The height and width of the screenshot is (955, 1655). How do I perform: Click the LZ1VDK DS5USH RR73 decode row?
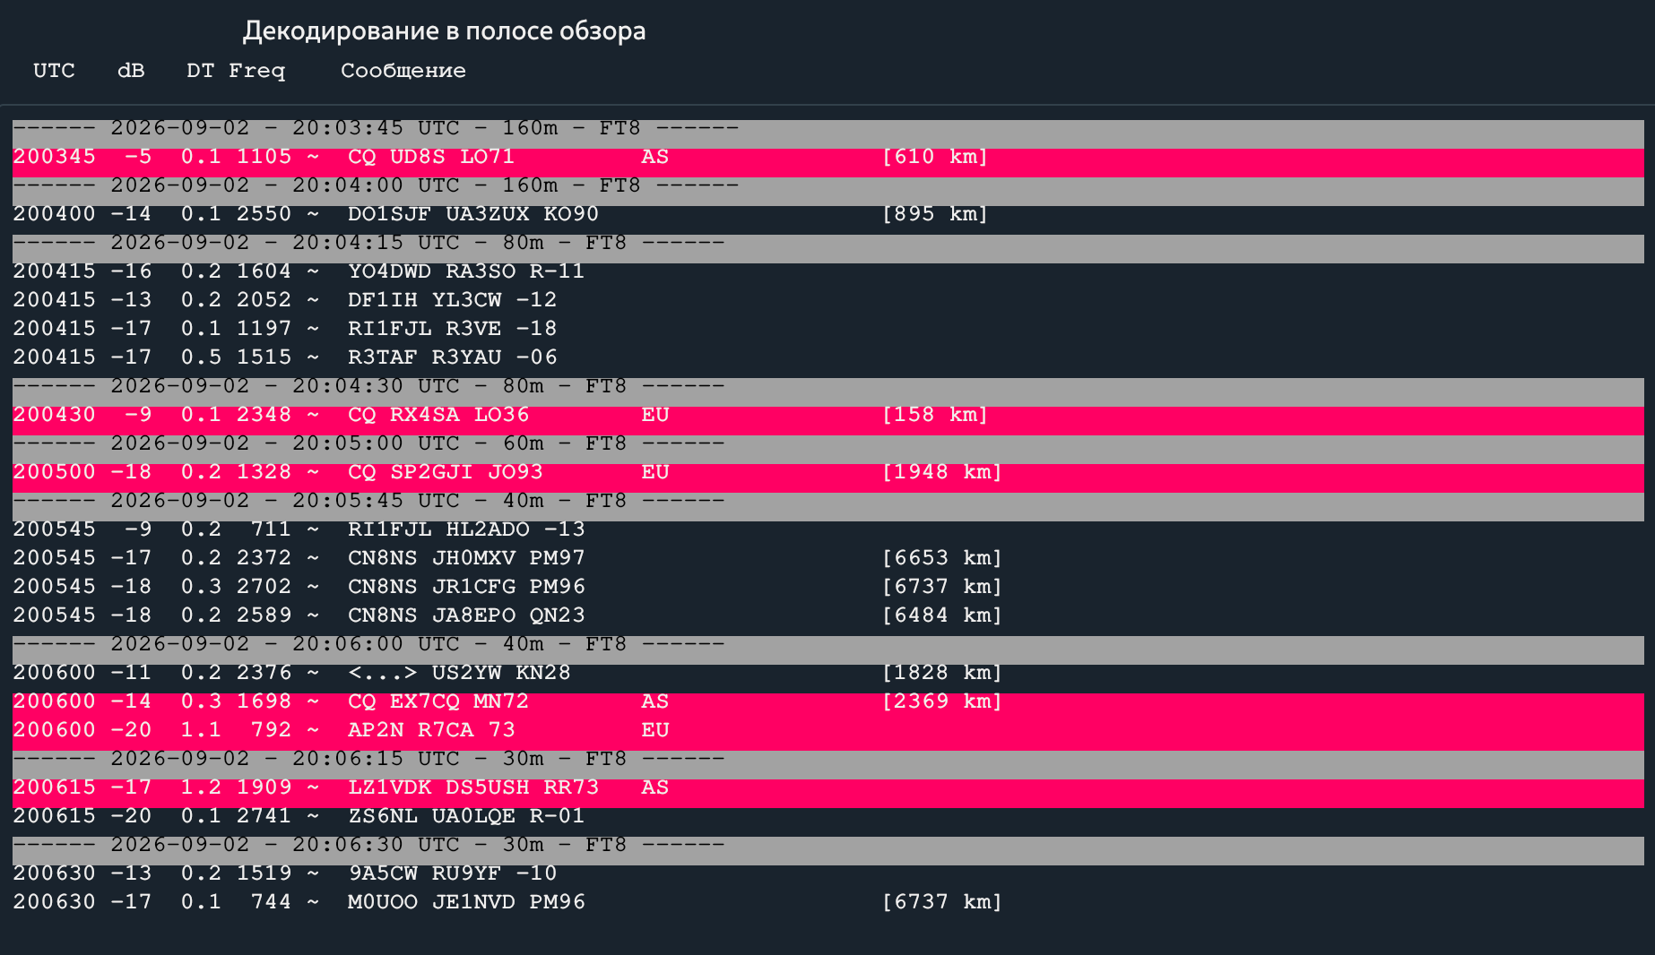pyautogui.click(x=827, y=787)
